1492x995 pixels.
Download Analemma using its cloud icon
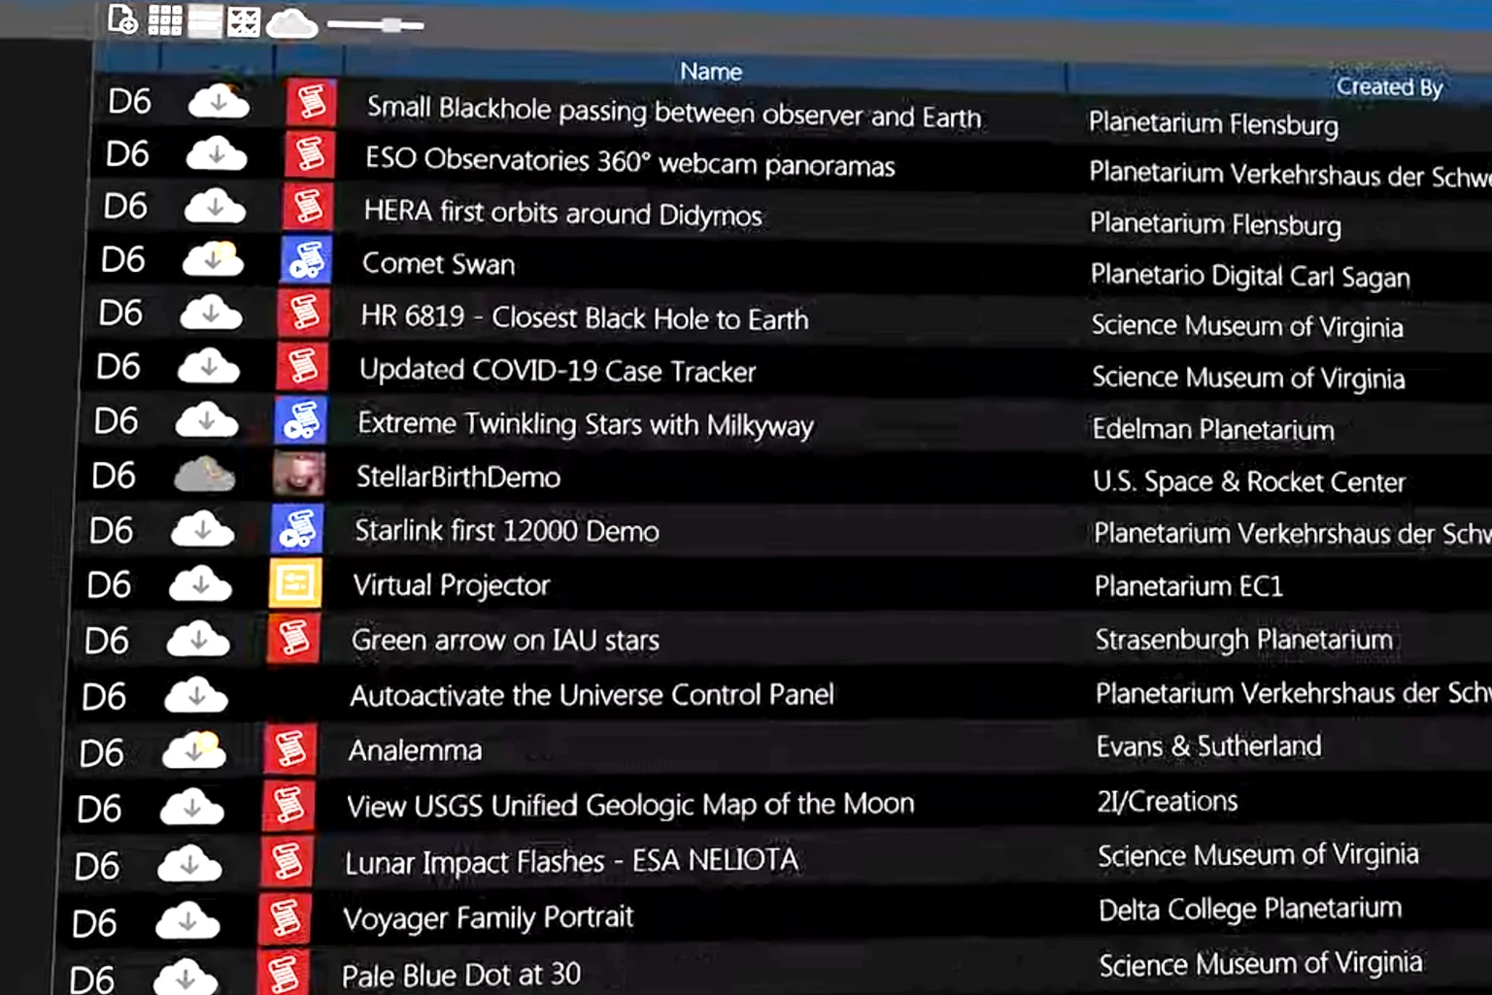(x=194, y=751)
